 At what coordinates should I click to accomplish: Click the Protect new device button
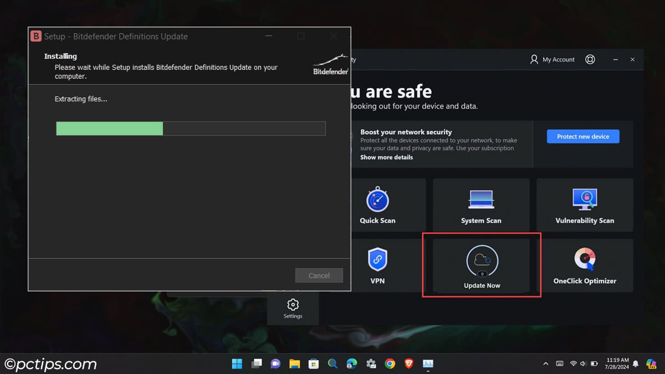click(x=582, y=136)
